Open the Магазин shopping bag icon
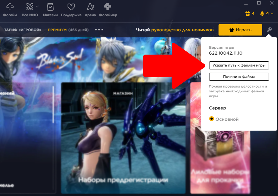This screenshot has width=278, height=196. click(x=50, y=7)
